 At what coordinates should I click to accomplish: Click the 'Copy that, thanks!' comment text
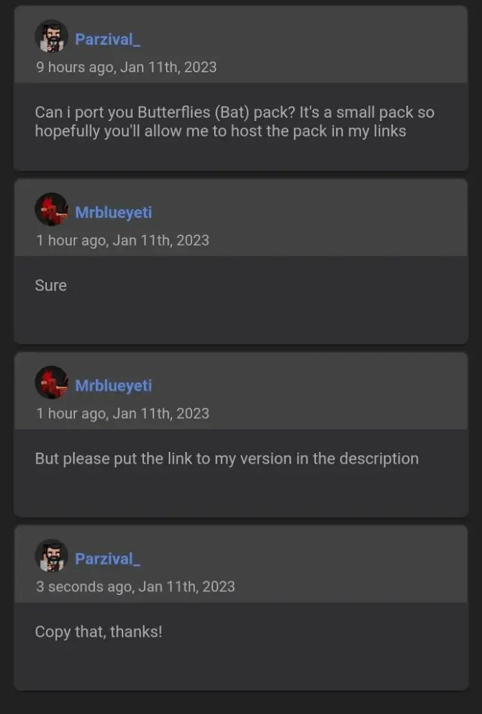98,632
